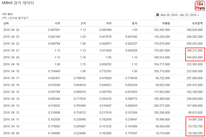Click volume value 356,298,000
The height and width of the screenshot is (137, 206).
click(162, 112)
